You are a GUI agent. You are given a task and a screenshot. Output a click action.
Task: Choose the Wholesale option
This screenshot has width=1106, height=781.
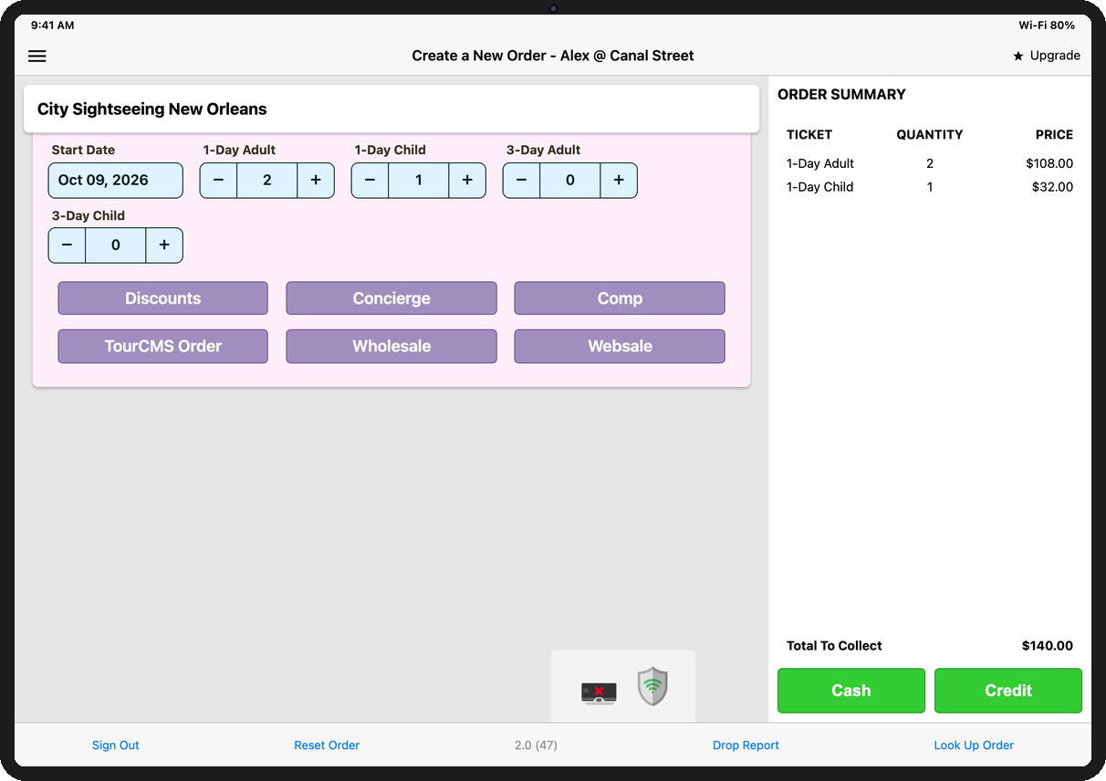(x=391, y=346)
